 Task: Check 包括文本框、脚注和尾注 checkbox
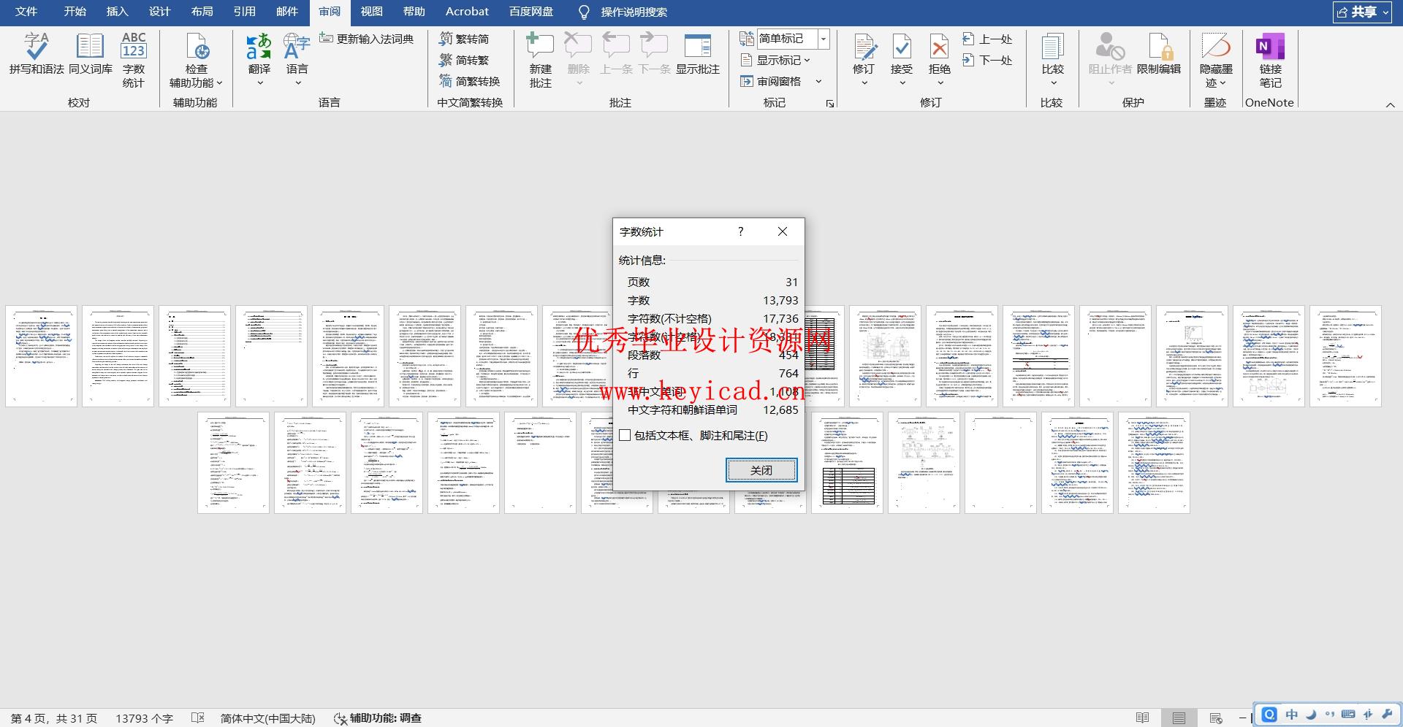click(625, 435)
